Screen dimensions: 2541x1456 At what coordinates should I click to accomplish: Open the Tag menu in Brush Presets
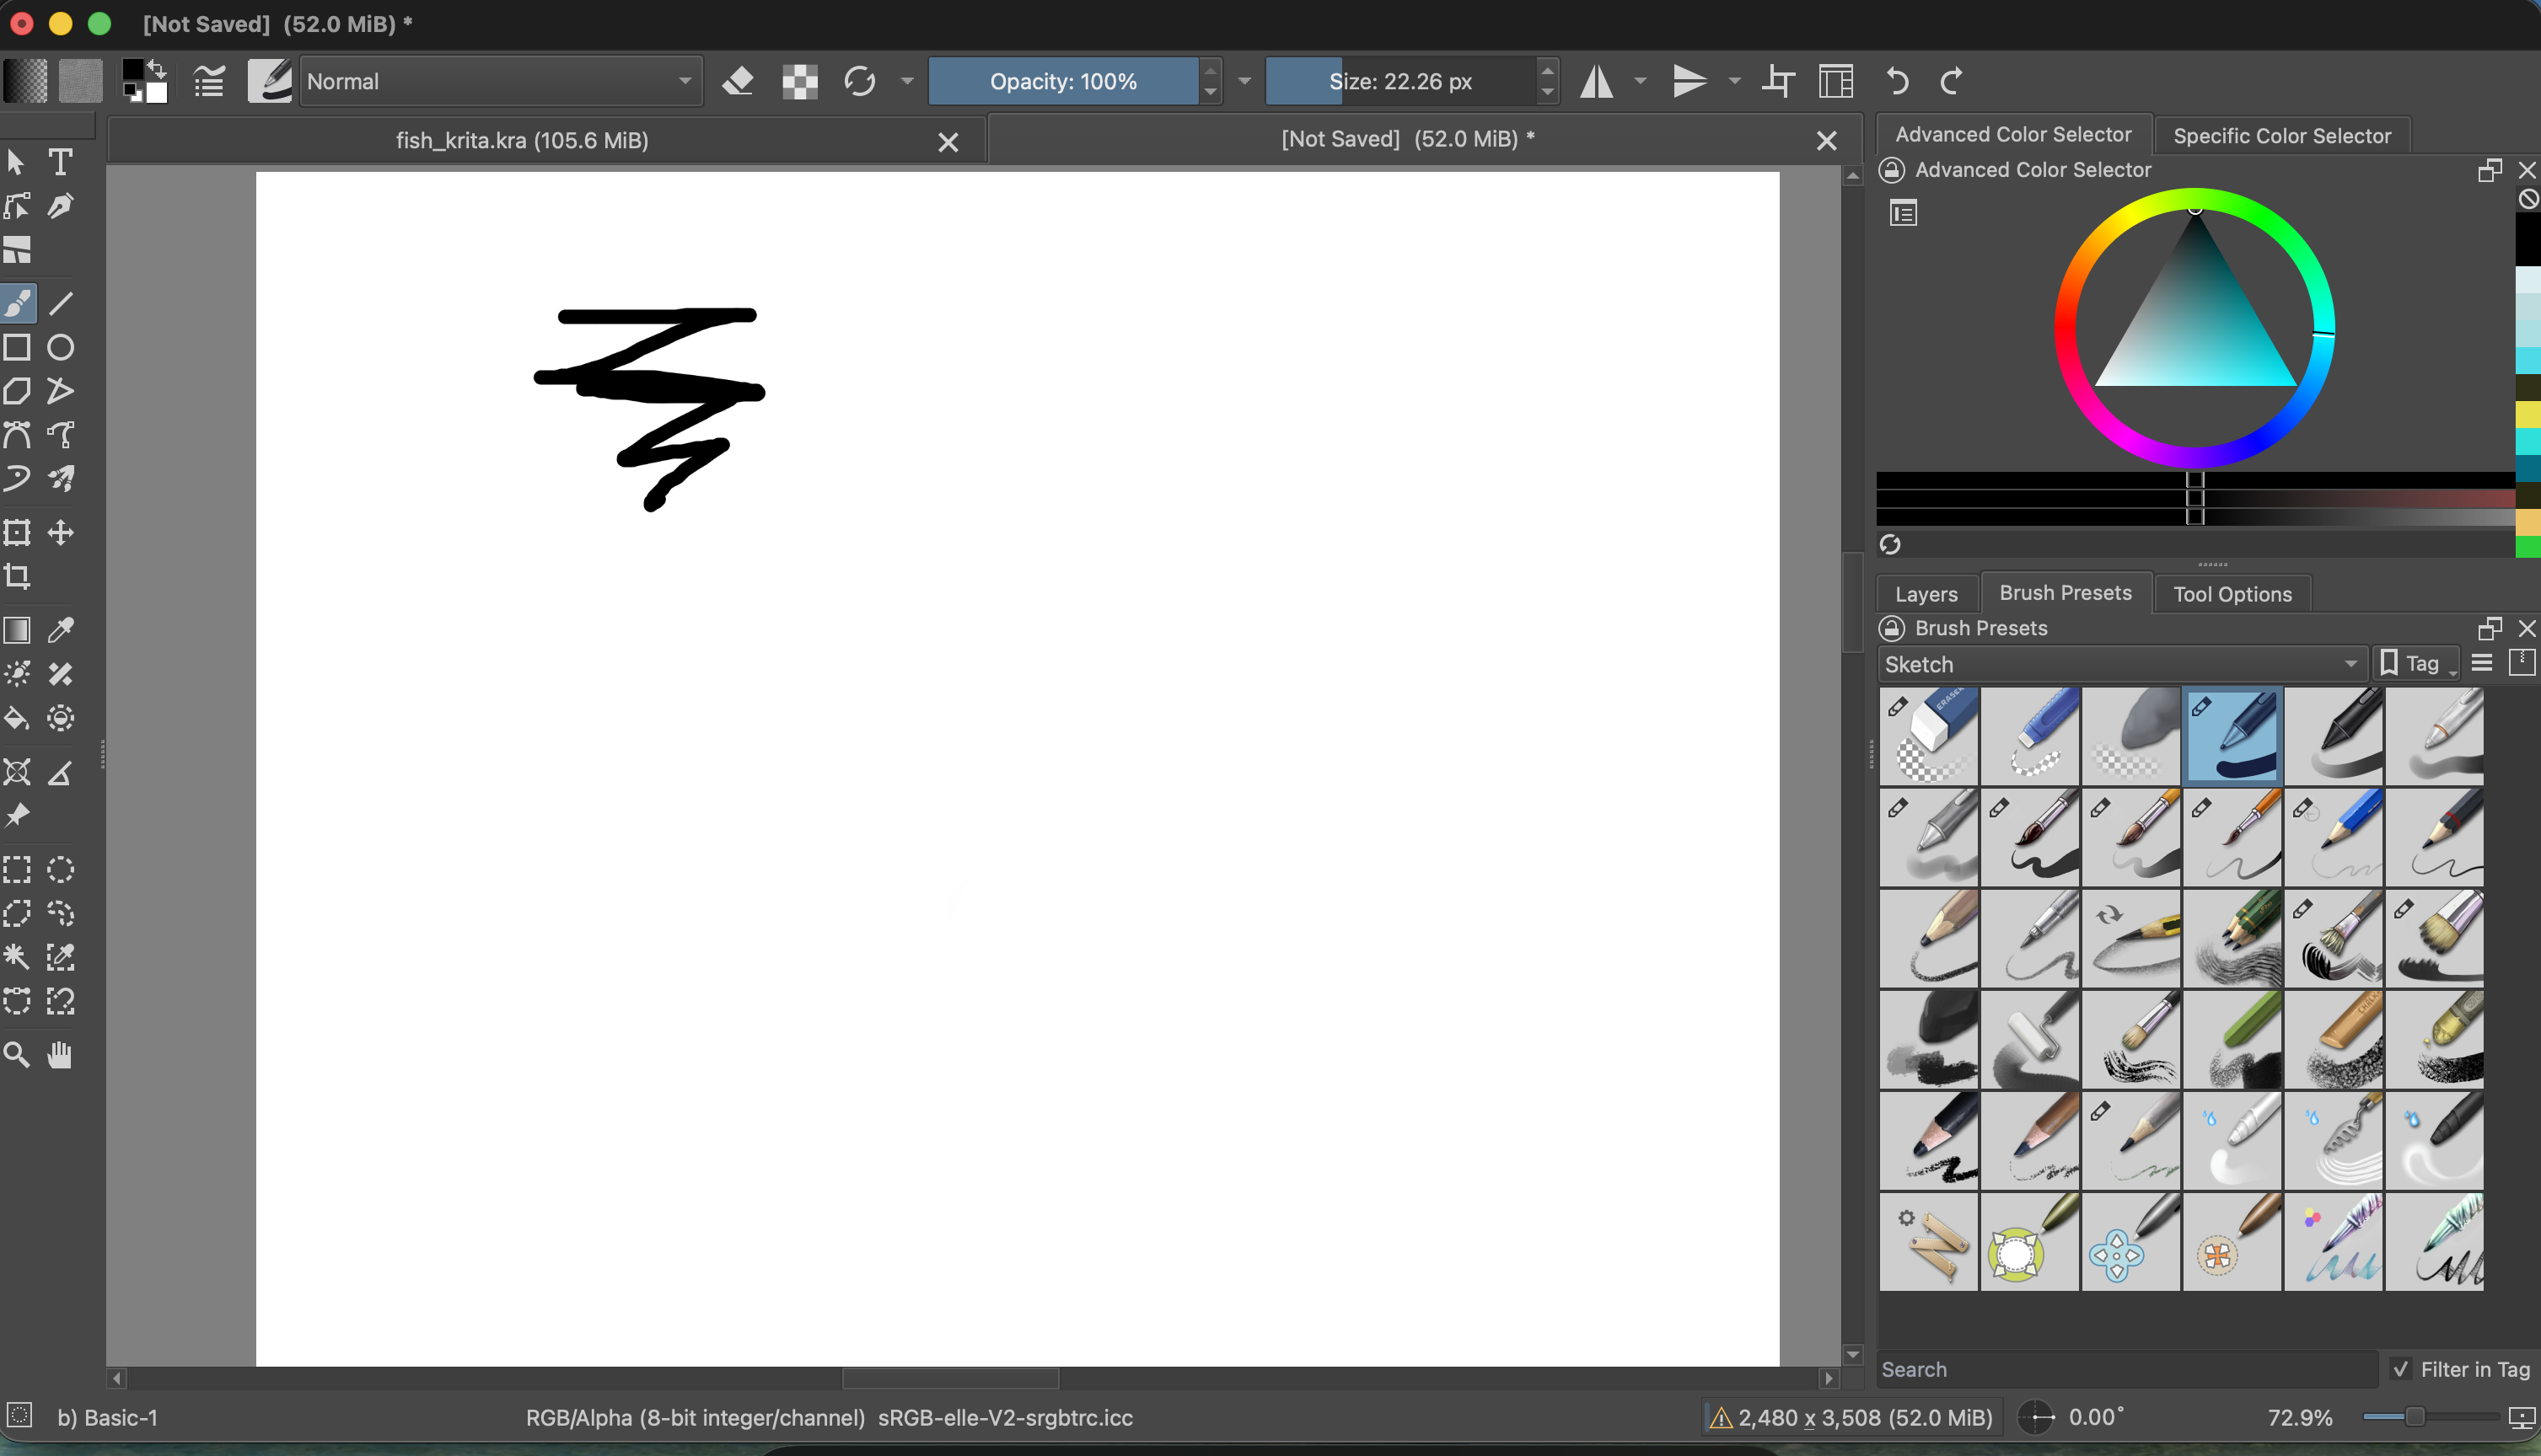click(2416, 664)
